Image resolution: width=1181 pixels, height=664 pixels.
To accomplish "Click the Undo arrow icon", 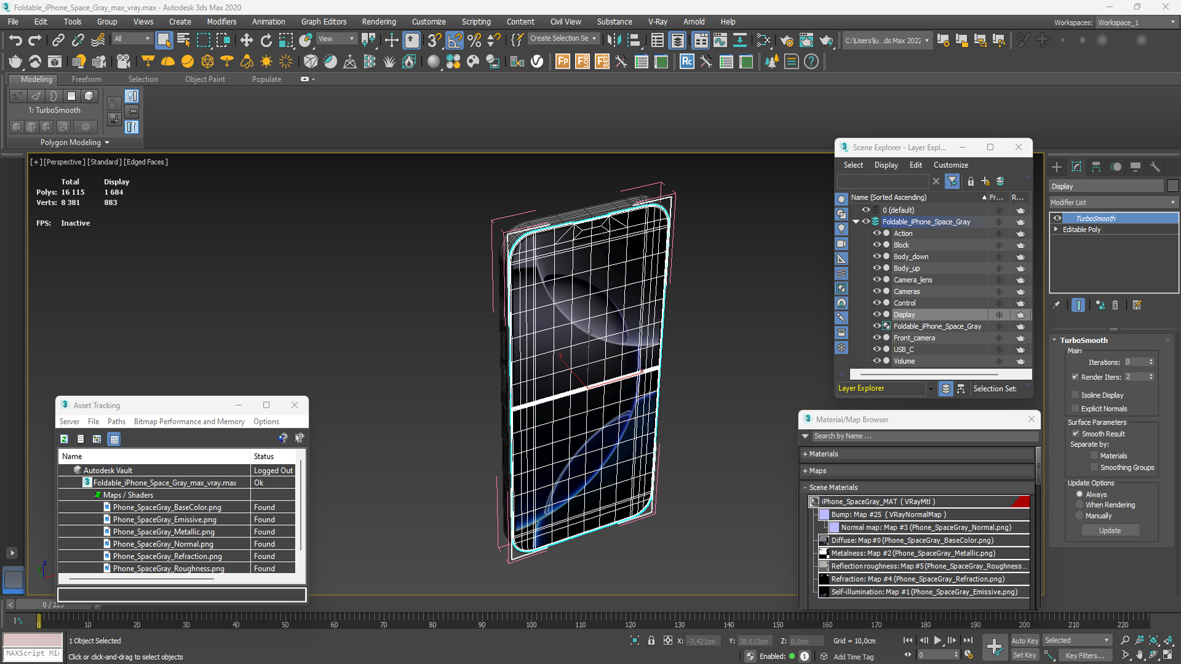I will [x=15, y=41].
